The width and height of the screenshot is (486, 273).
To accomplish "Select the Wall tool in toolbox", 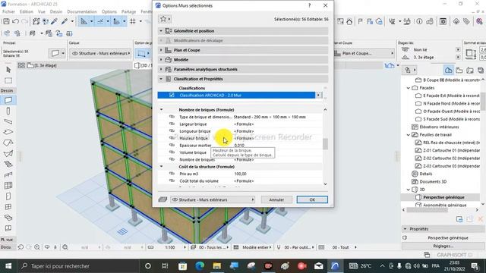I will click(x=8, y=100).
